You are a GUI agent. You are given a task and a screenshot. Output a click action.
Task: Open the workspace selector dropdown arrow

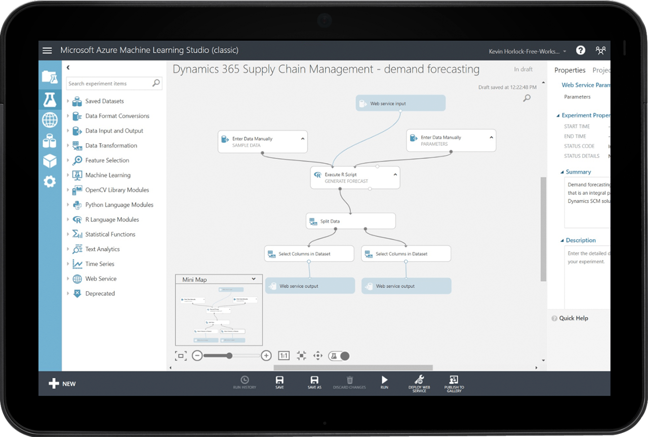(x=564, y=51)
